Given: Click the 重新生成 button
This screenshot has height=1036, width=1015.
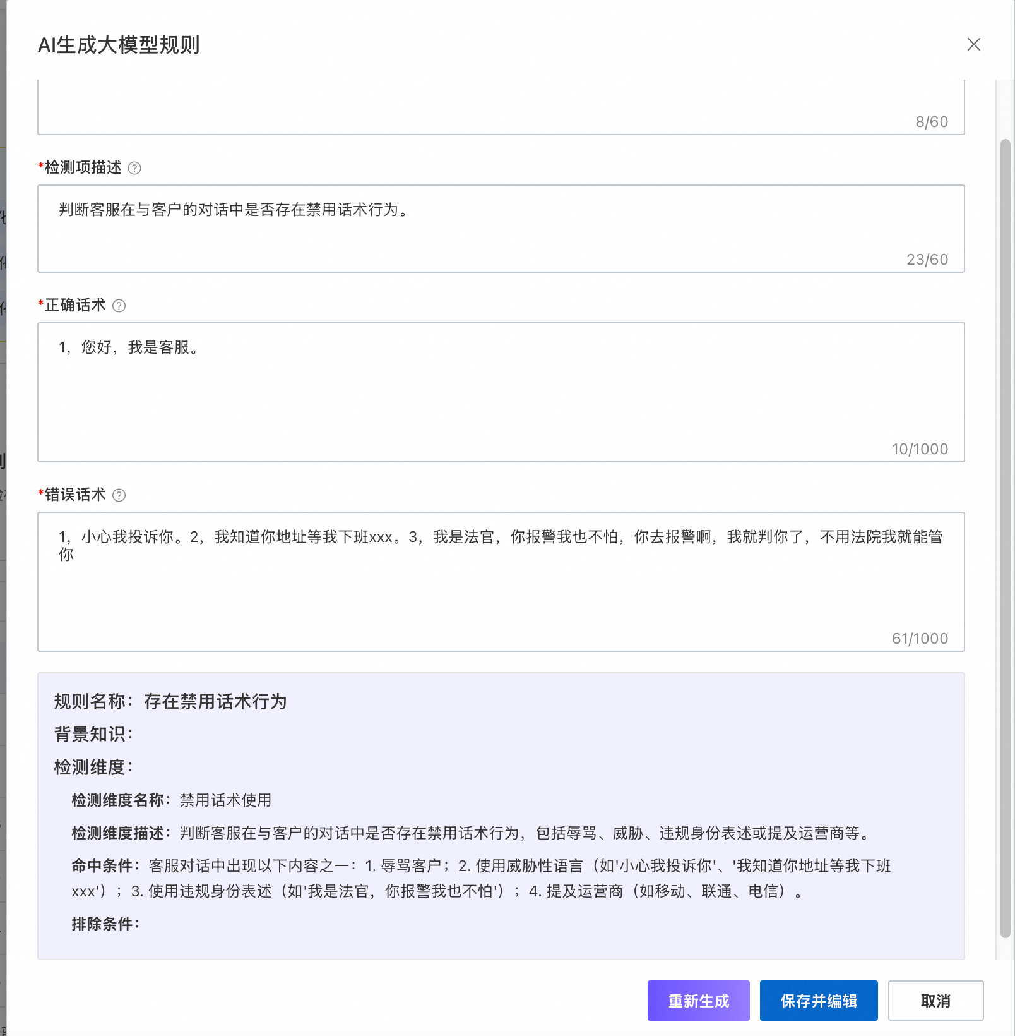Looking at the screenshot, I should (697, 1000).
